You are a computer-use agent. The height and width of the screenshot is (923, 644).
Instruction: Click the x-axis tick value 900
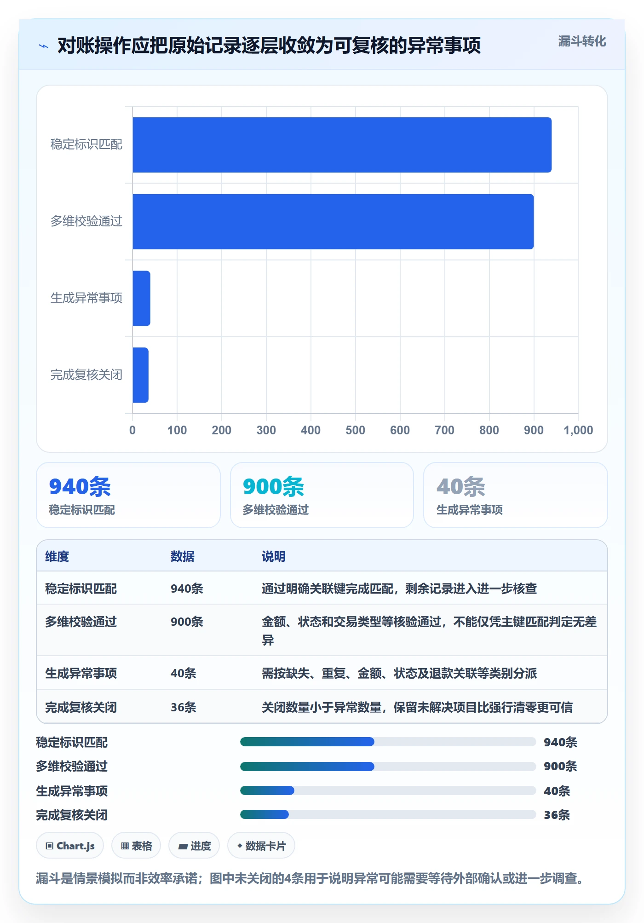(x=534, y=430)
